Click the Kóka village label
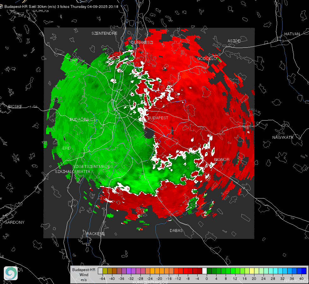Viewport: 309px width, 284px height. pos(256,111)
